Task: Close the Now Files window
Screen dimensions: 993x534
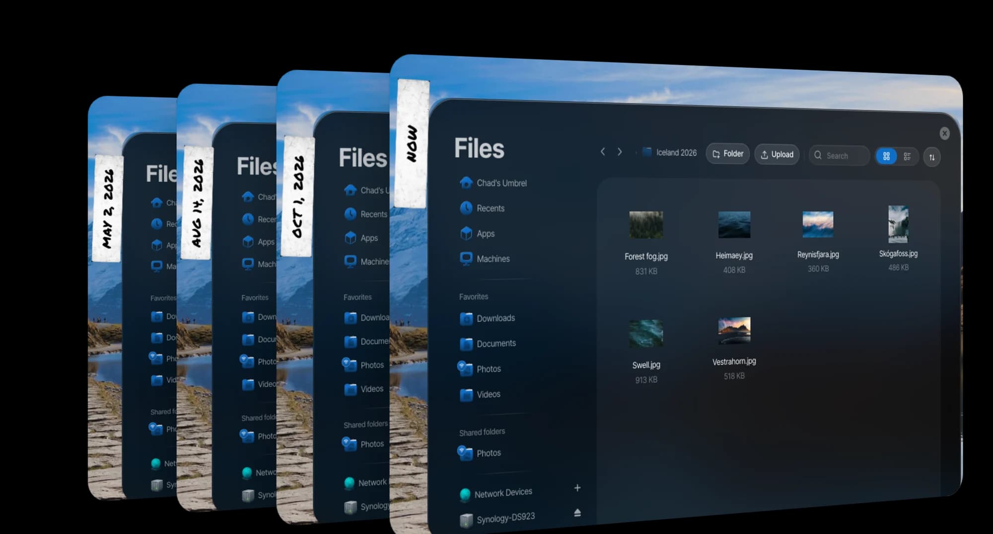Action: tap(944, 133)
